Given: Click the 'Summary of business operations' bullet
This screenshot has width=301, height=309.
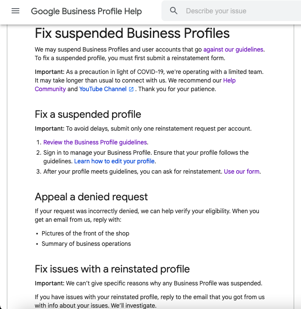Looking at the screenshot, I should click(x=86, y=244).
